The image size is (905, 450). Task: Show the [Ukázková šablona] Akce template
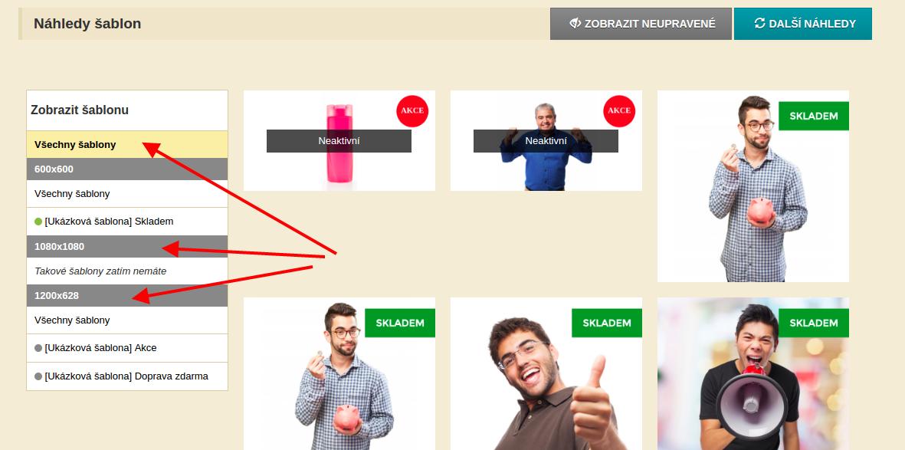point(127,348)
